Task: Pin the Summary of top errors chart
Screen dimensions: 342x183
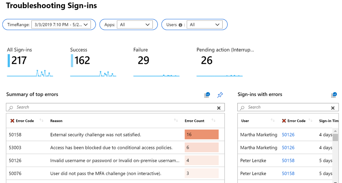Action: [220, 95]
